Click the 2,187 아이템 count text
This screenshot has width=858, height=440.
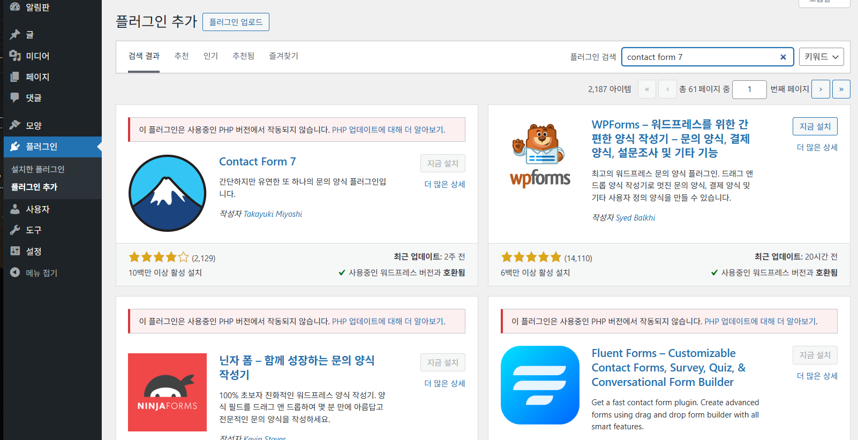point(609,89)
